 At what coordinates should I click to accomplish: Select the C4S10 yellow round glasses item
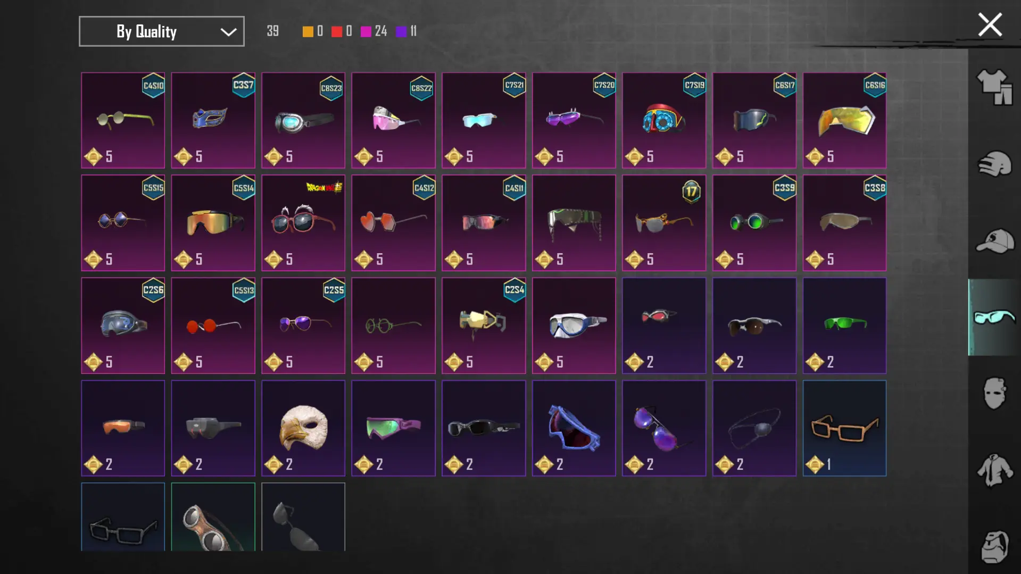coord(123,120)
